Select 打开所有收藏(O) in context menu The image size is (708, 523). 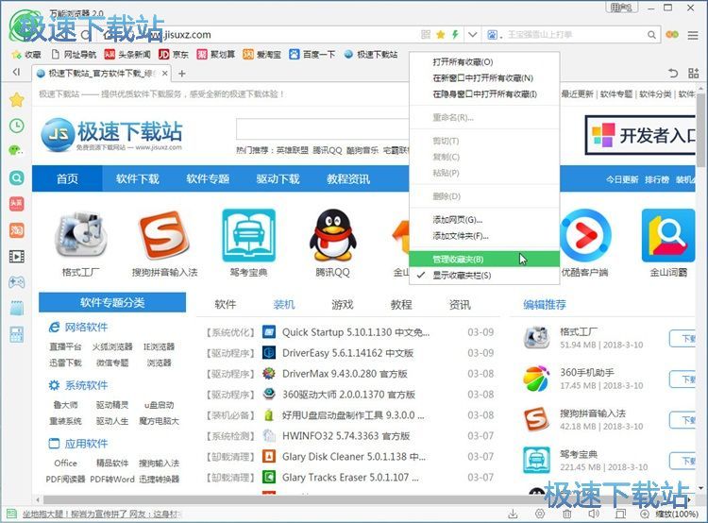[484, 62]
